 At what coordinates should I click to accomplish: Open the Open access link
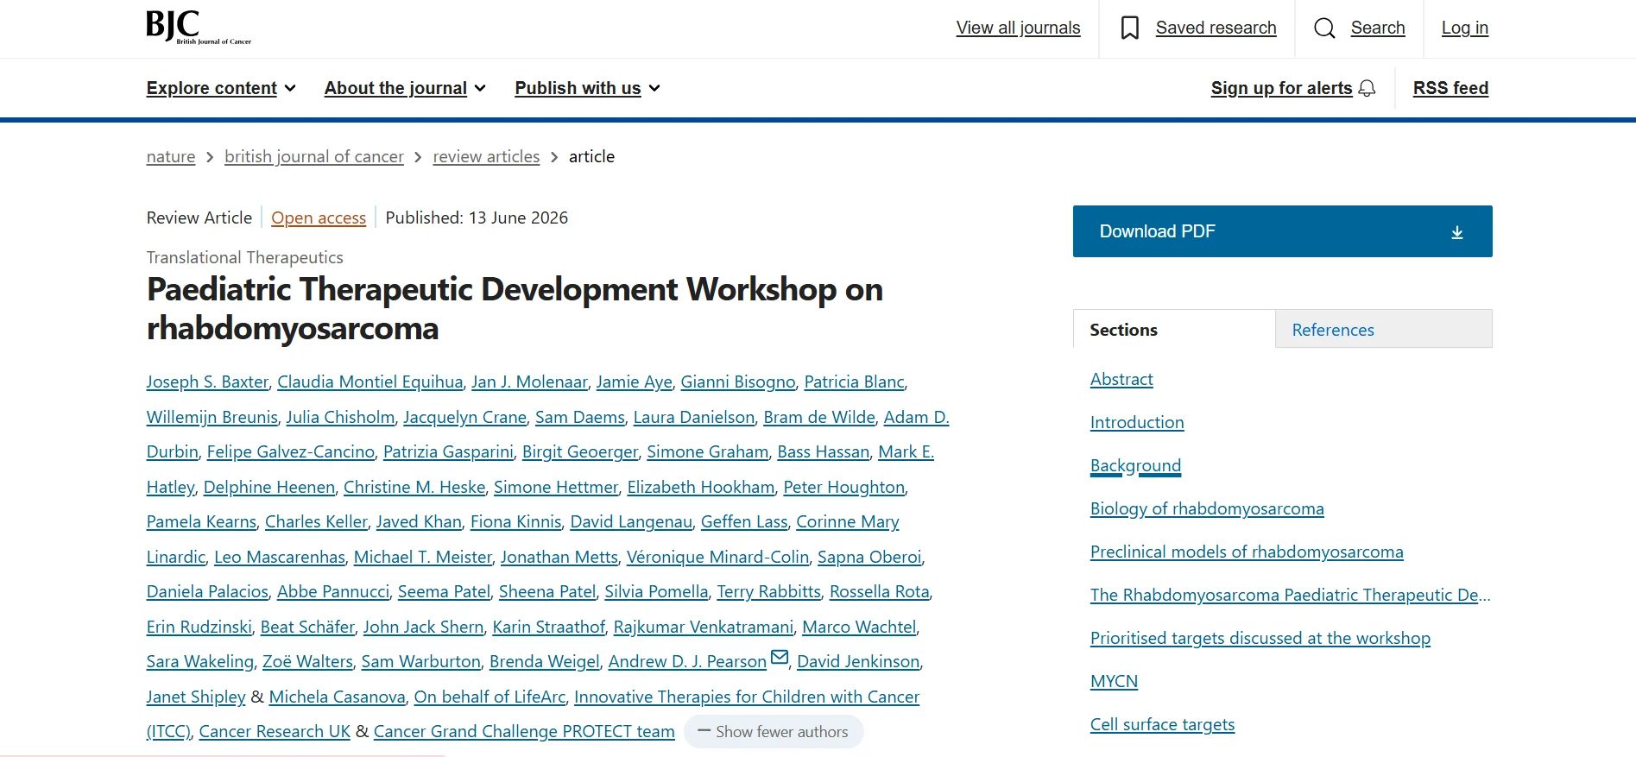[319, 218]
